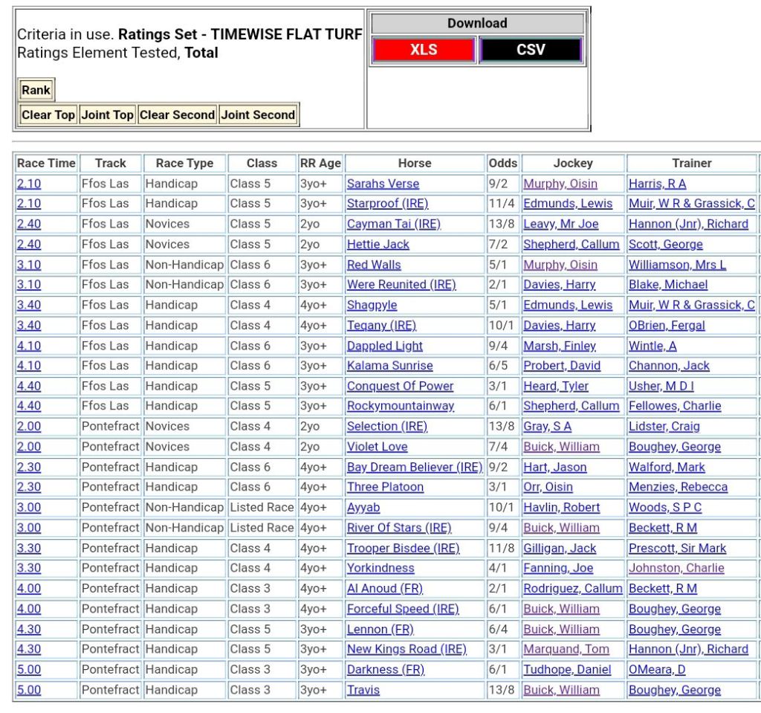Open River Of Stars (IRE) horse page
Image resolution: width=761 pixels, height=713 pixels.
pyautogui.click(x=398, y=528)
